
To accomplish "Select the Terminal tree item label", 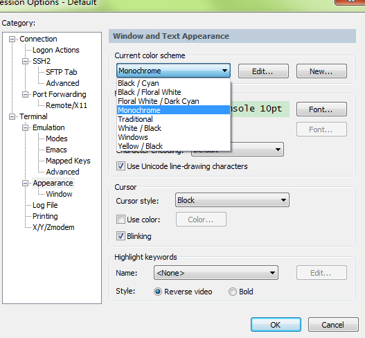I will [x=33, y=116].
